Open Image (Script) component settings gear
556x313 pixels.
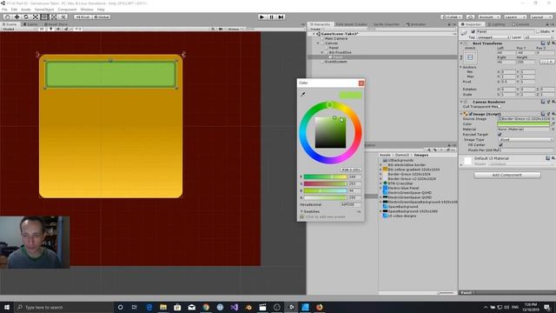click(553, 114)
